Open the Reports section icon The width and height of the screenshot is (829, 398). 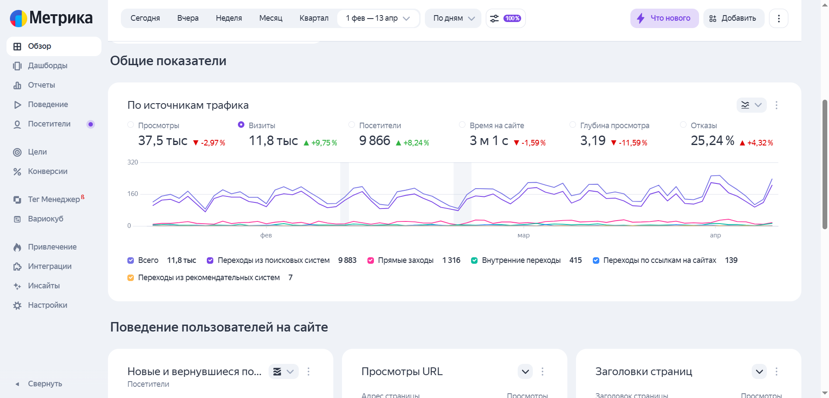17,85
